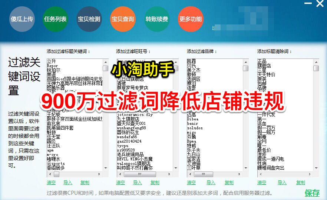Screen dimensions: 327x200
Task: Select 立升 in title keyword list
Action: 51,61
